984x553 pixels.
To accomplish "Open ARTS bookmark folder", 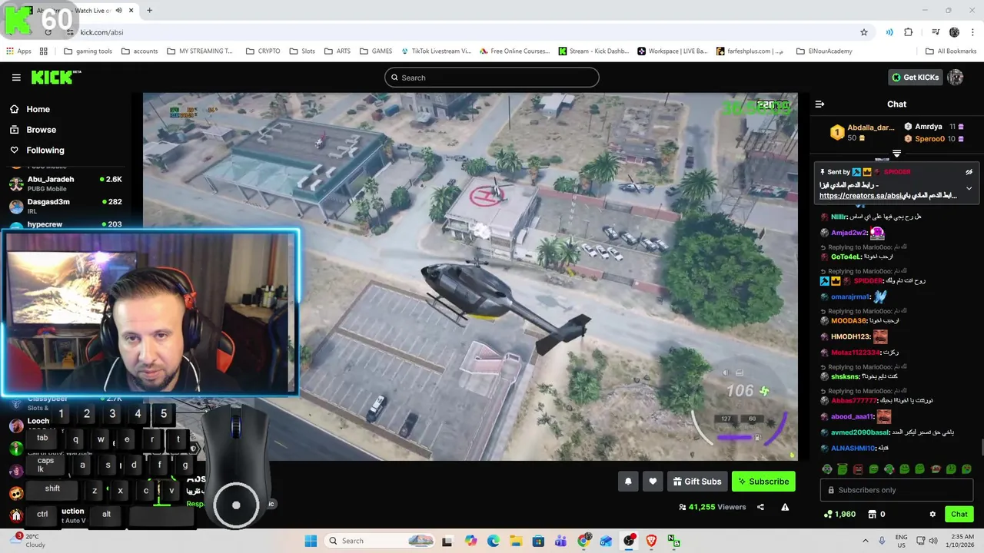I will tap(337, 51).
